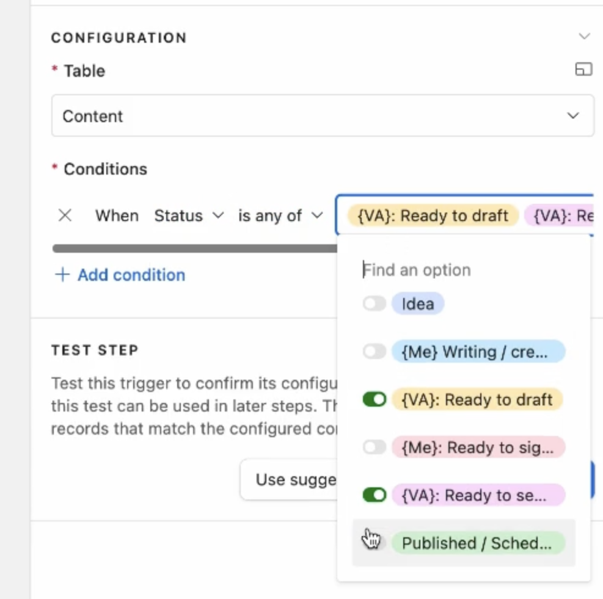Click the plus icon for Add condition
The image size is (603, 599).
[x=62, y=275]
